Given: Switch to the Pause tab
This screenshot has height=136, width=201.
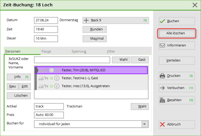Looking at the screenshot, I should [x=46, y=51].
